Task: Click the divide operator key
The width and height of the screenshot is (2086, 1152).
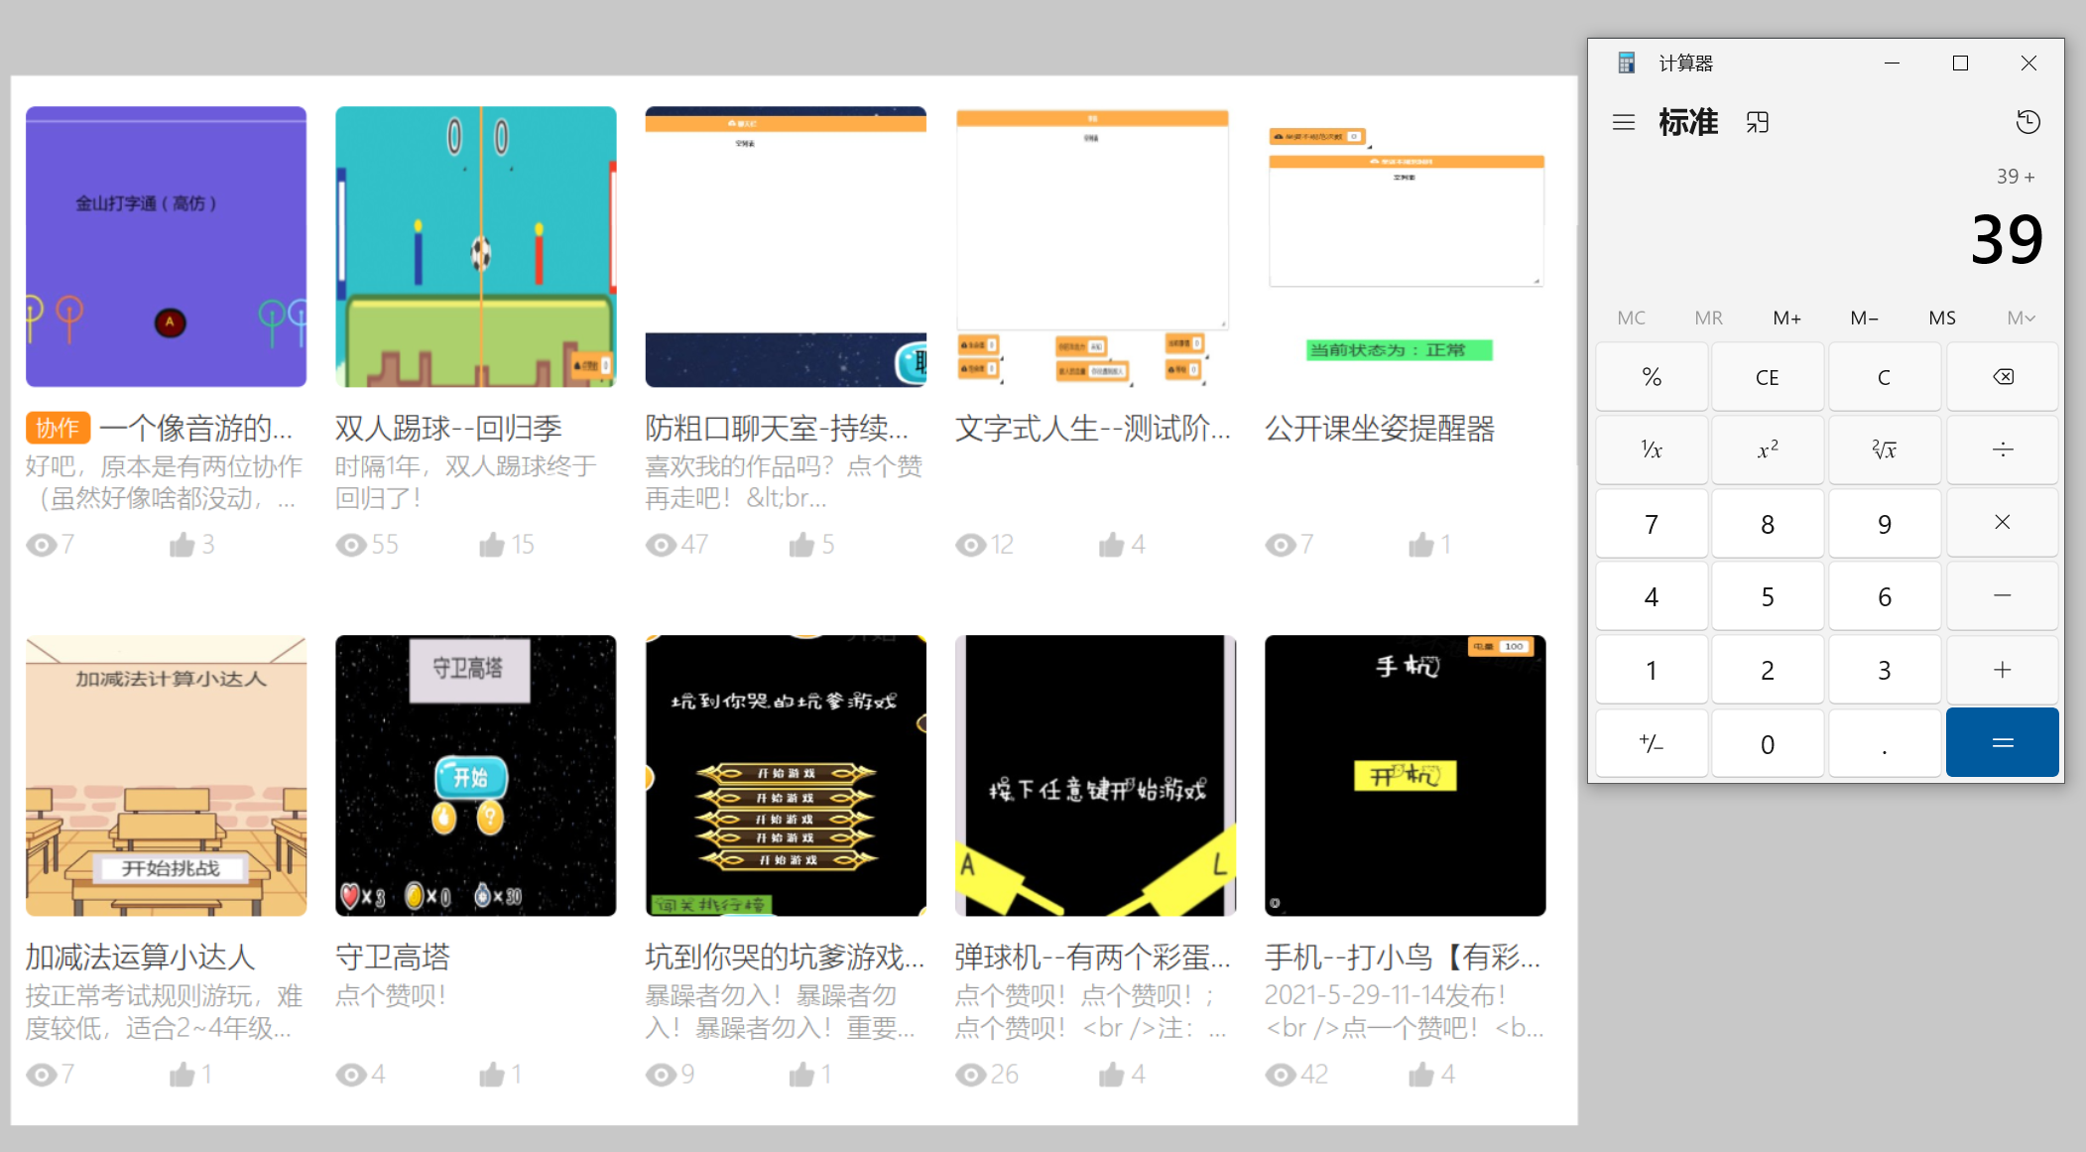Action: (2003, 450)
